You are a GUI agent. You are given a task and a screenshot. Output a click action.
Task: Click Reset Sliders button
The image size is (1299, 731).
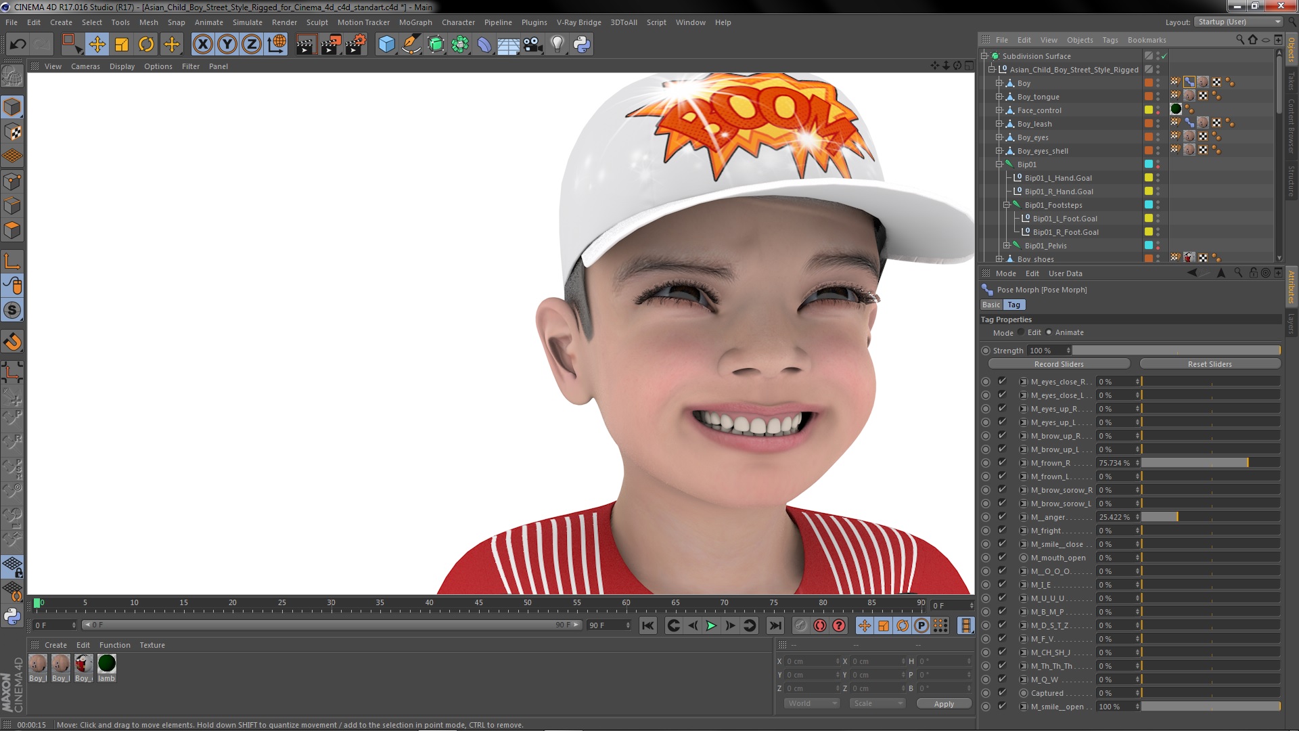1210,364
